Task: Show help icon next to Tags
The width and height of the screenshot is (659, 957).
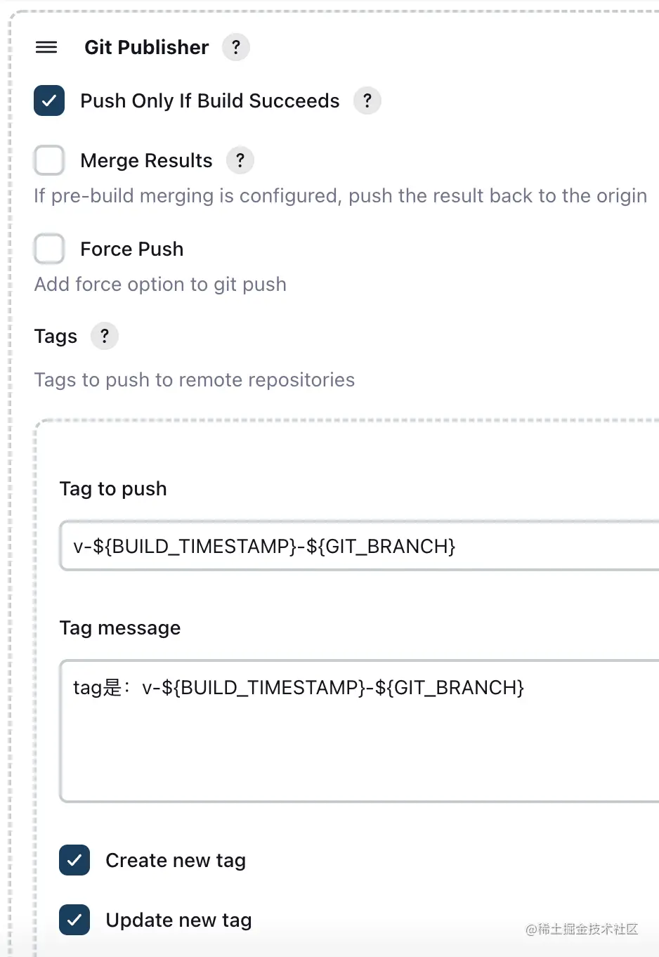Action: 105,336
